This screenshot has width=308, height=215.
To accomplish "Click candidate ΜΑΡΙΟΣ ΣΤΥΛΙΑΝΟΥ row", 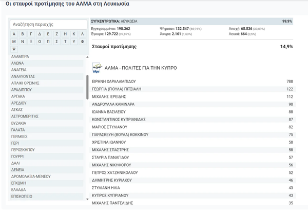I will click(x=192, y=127).
